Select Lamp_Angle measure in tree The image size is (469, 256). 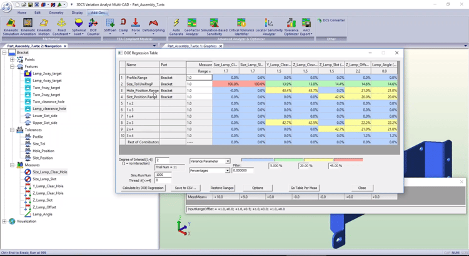pyautogui.click(x=42, y=214)
